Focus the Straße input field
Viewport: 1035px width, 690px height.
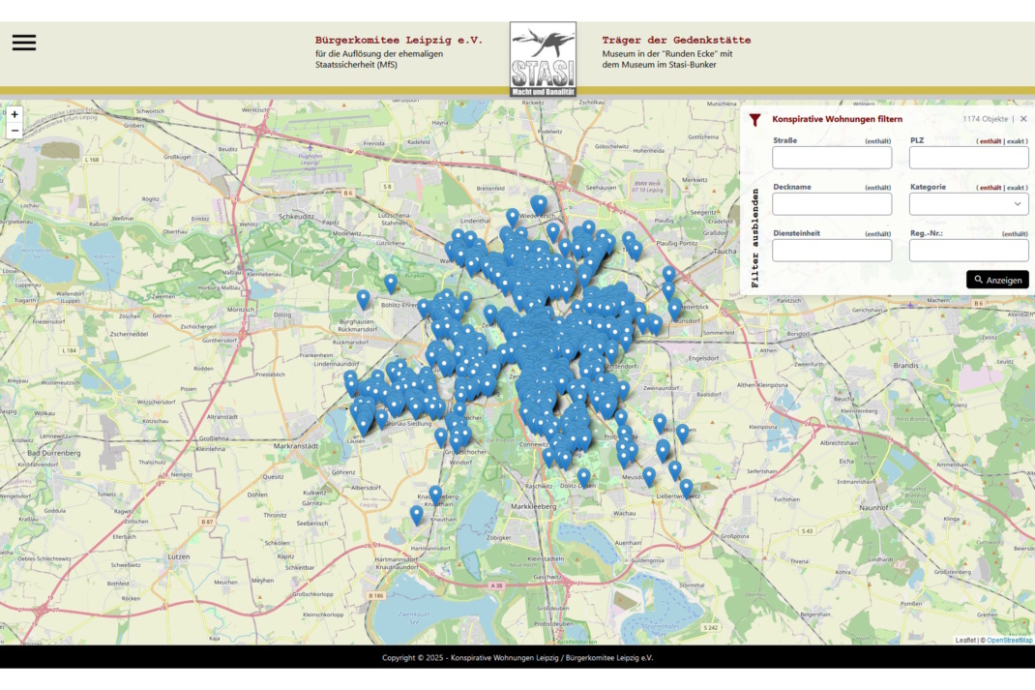point(832,158)
